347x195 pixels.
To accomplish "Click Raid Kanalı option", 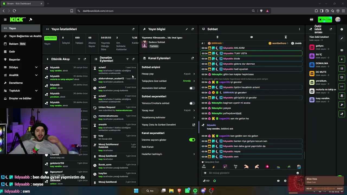I will click(148, 147).
